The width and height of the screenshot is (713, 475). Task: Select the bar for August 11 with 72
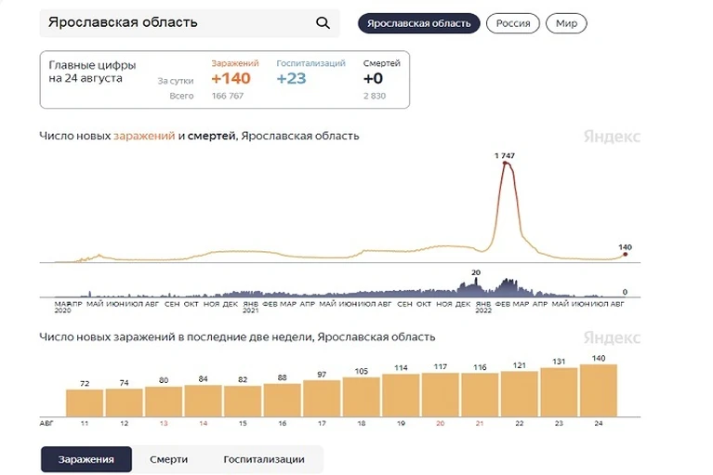coord(85,402)
